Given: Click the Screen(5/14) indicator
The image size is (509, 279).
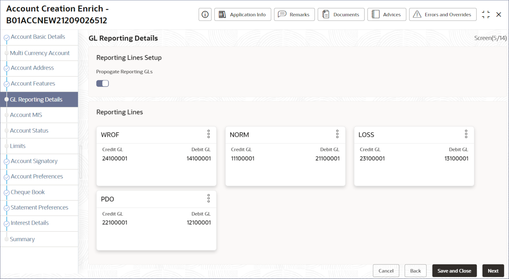Looking at the screenshot, I should tap(490, 38).
